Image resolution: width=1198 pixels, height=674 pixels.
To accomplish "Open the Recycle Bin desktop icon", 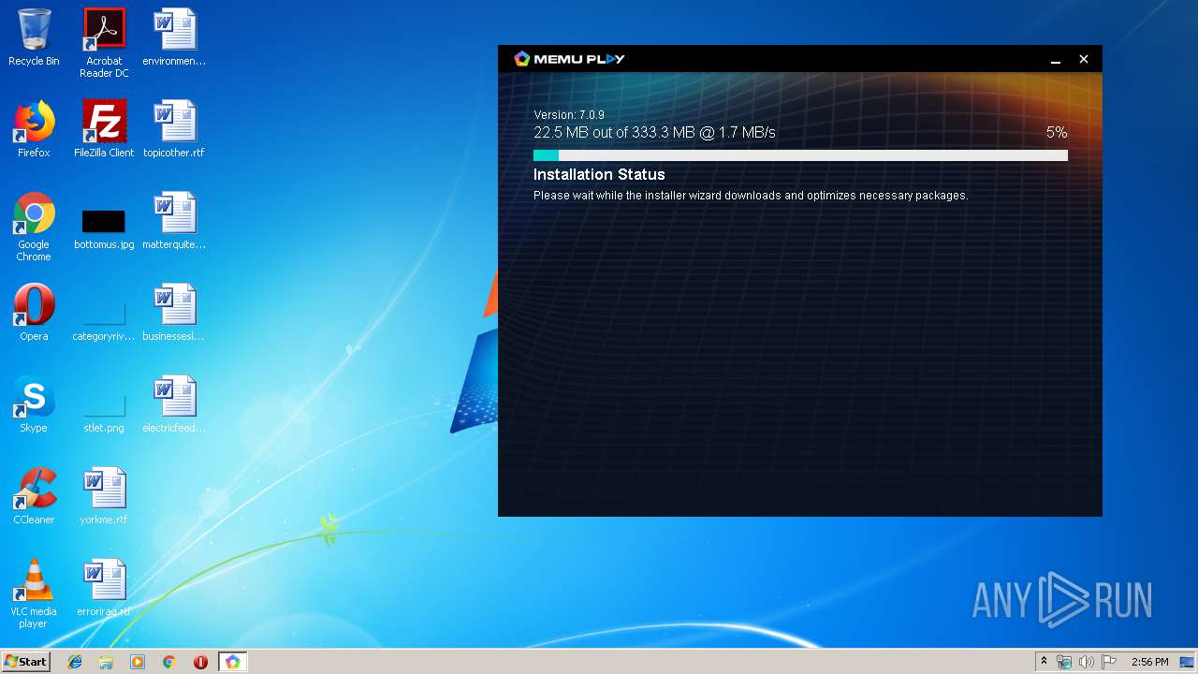I will coord(34,37).
